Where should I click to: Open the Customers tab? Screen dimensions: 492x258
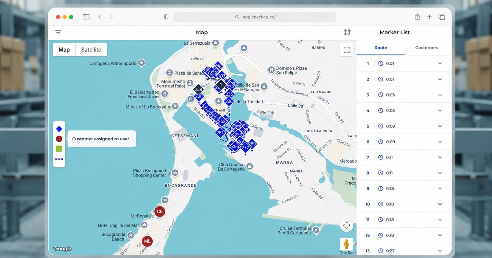[426, 48]
